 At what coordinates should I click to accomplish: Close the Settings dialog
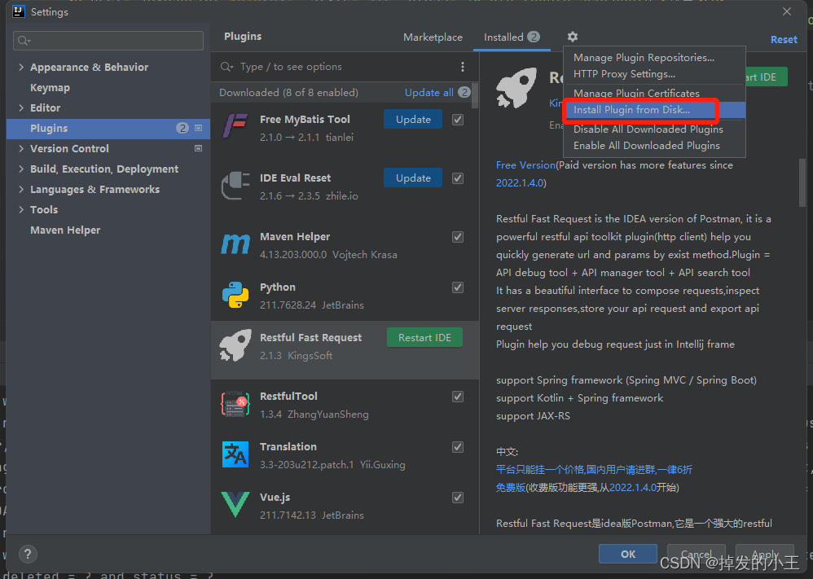click(x=787, y=11)
